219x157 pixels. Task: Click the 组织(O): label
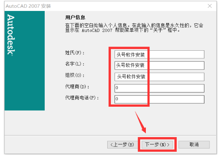pyautogui.click(x=75, y=75)
